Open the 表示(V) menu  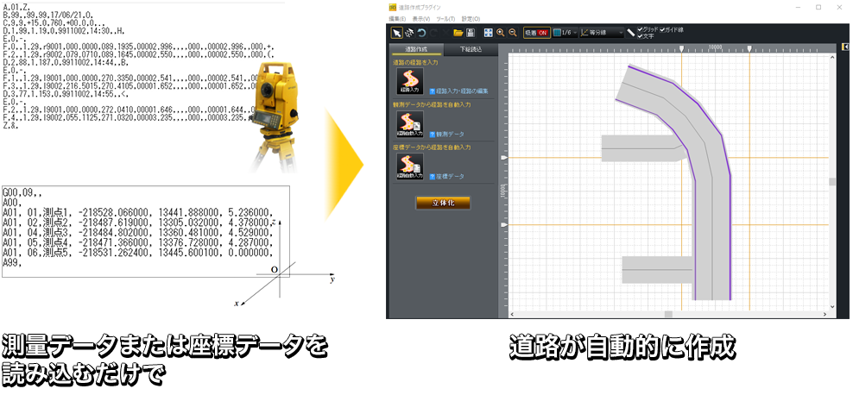[421, 18]
